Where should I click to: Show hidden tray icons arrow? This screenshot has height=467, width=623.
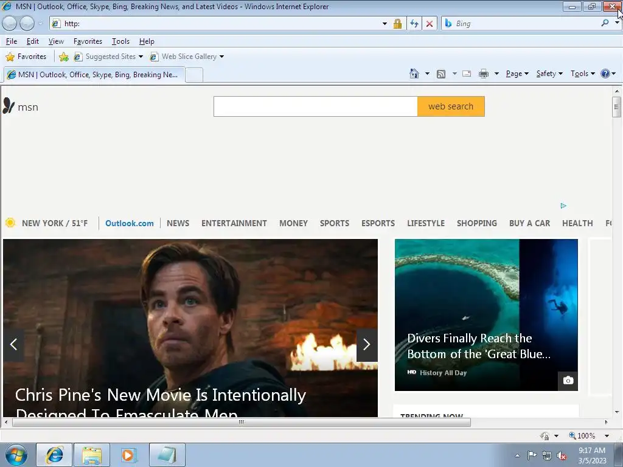click(x=517, y=456)
